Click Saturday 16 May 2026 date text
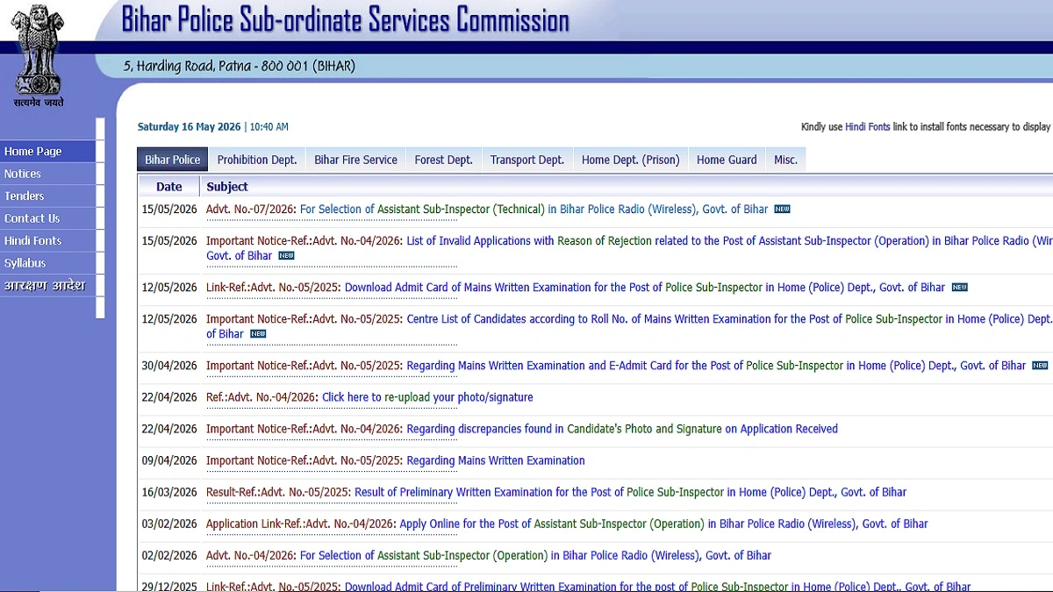Screen dimensions: 1053x592 pyautogui.click(x=189, y=127)
